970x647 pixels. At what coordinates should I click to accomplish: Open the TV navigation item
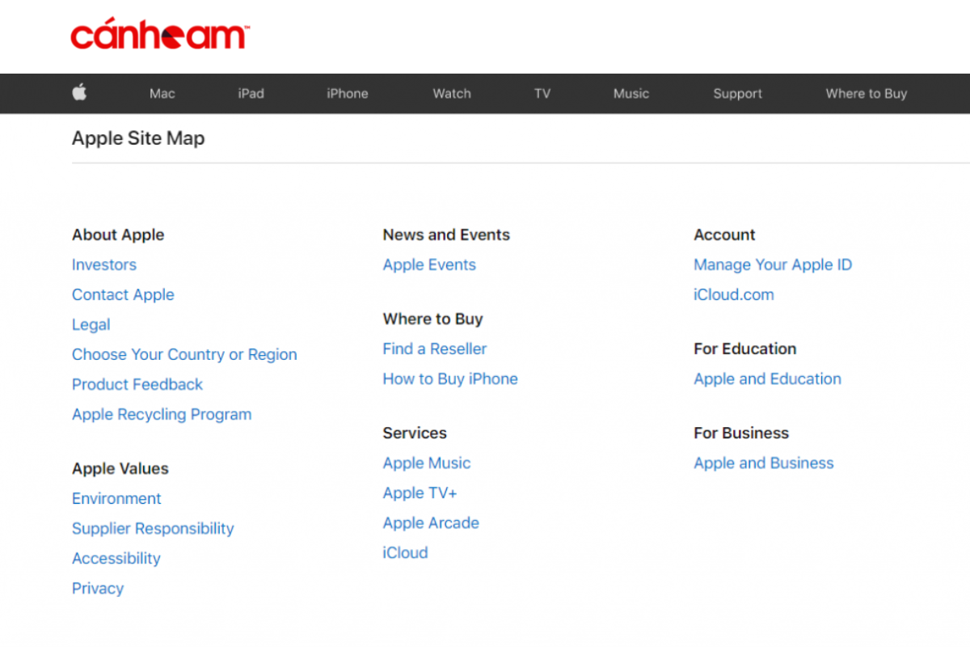[x=542, y=94]
